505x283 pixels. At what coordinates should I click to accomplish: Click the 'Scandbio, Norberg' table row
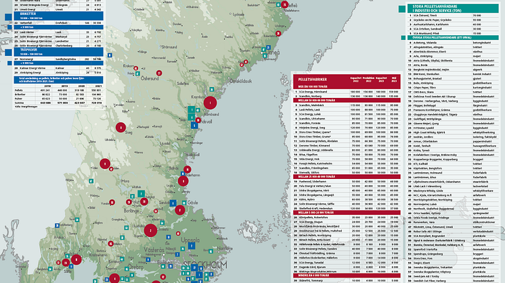347,96
